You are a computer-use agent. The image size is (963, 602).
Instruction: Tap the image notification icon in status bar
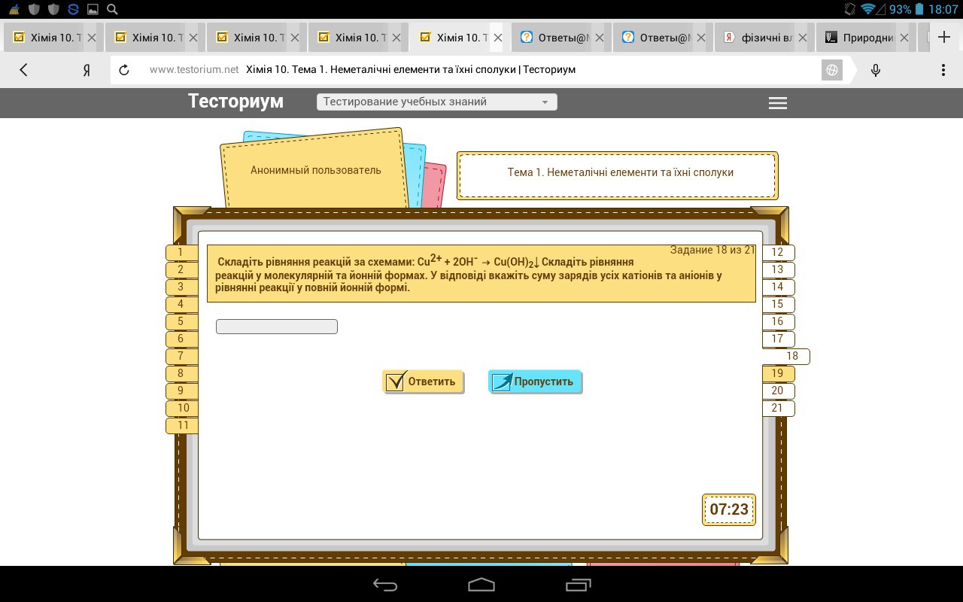pyautogui.click(x=93, y=10)
